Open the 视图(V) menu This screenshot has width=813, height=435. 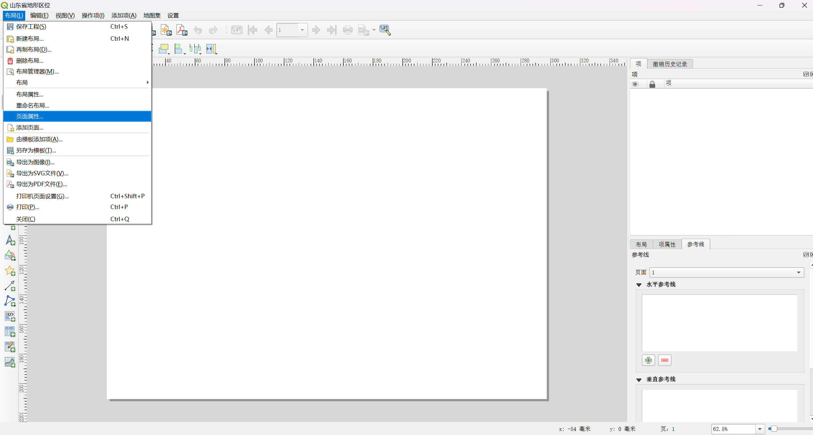tap(65, 16)
